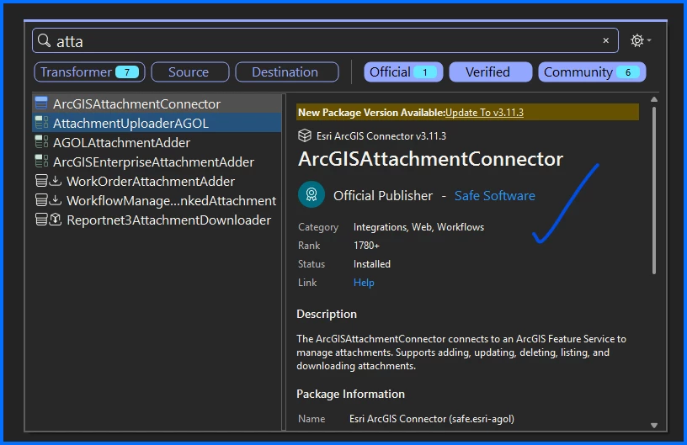The height and width of the screenshot is (445, 687).
Task: Click the Integrations, Web, Workflows category value
Action: click(x=419, y=227)
